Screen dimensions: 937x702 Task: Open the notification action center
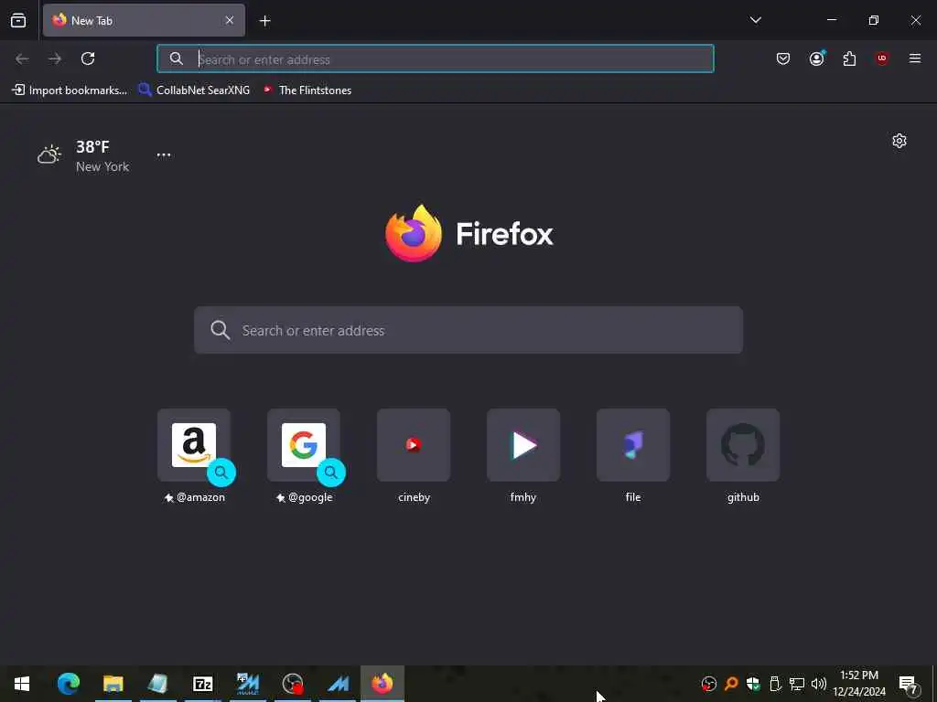click(909, 684)
